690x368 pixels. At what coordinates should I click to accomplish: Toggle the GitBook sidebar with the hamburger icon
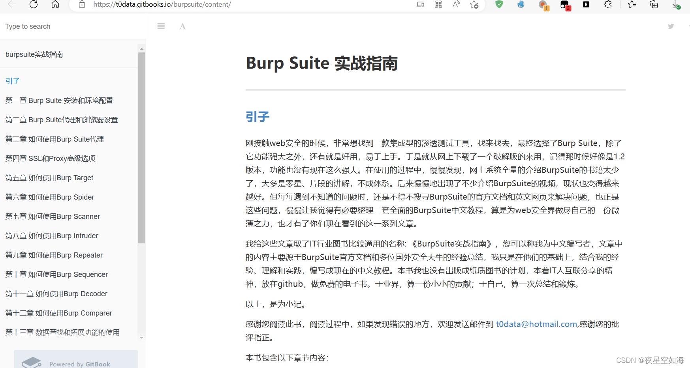coord(161,26)
